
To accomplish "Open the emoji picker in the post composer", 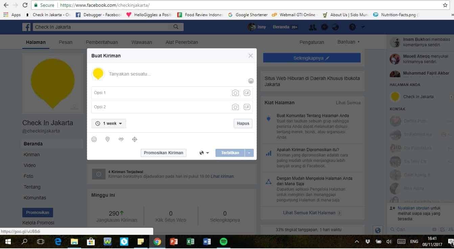I will pyautogui.click(x=251, y=81).
